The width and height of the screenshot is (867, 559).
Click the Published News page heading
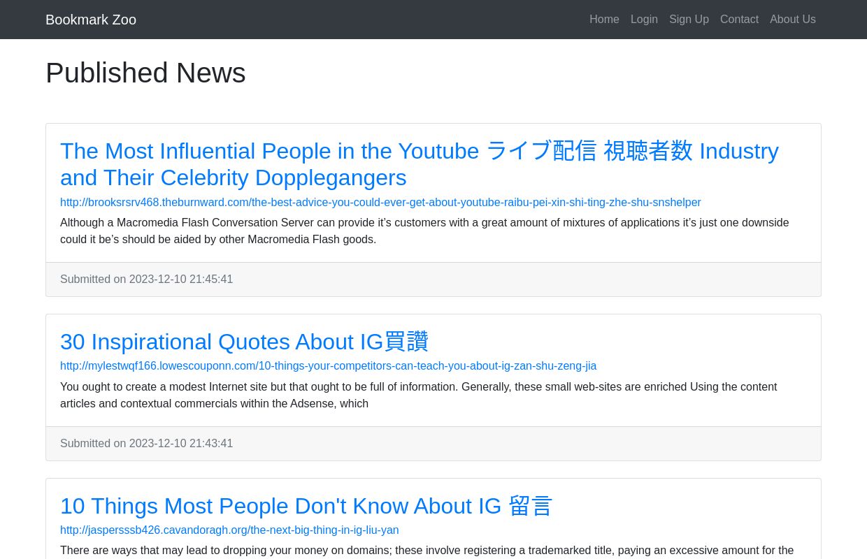145,73
